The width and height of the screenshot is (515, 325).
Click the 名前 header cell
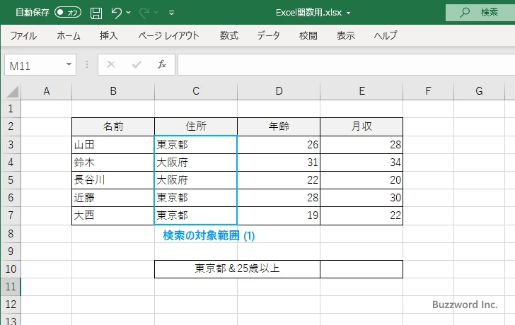coord(113,126)
